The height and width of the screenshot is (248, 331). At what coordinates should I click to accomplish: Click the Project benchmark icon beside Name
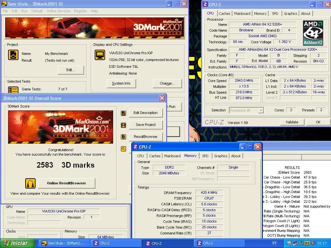pos(13,55)
